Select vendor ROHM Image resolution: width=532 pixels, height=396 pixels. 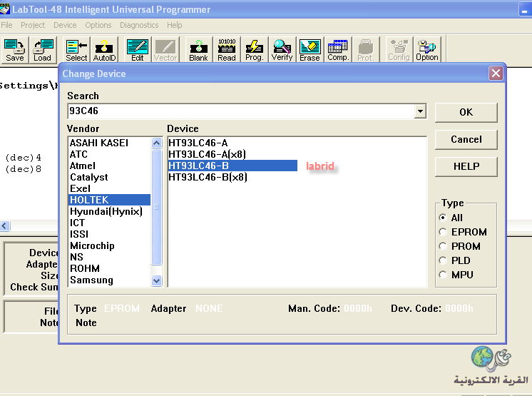coord(109,268)
